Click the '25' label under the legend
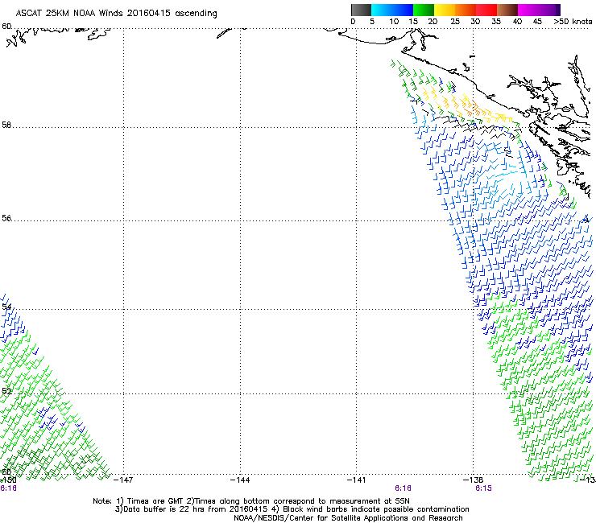The width and height of the screenshot is (596, 523). click(455, 22)
